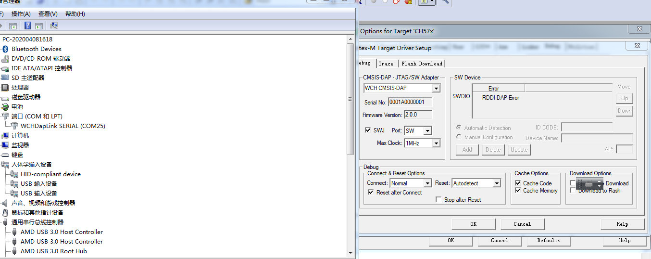Open the WCH CMSIS-DAP adapter dropdown
Viewport: 651px width, 259px height.
click(x=436, y=89)
